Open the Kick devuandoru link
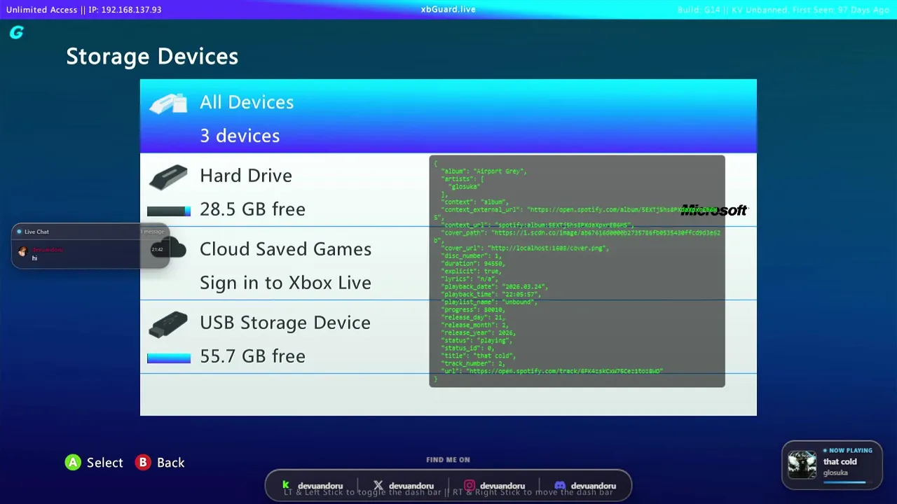The height and width of the screenshot is (504, 897). (313, 485)
